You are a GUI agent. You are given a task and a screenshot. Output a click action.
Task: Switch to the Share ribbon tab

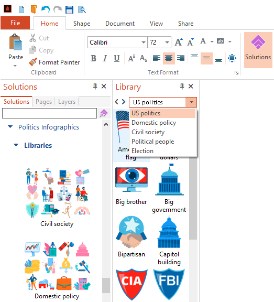[x=185, y=23]
